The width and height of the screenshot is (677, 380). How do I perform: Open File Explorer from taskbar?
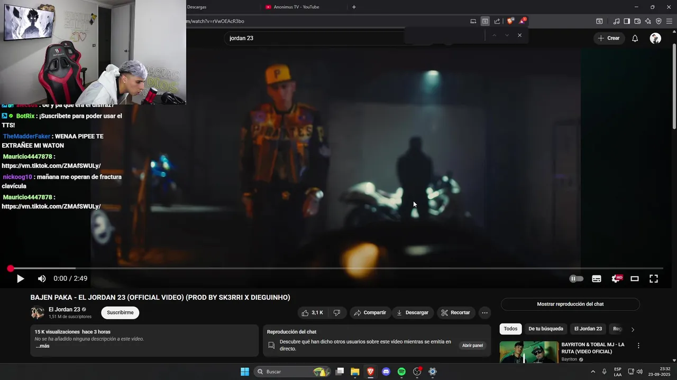pyautogui.click(x=355, y=372)
